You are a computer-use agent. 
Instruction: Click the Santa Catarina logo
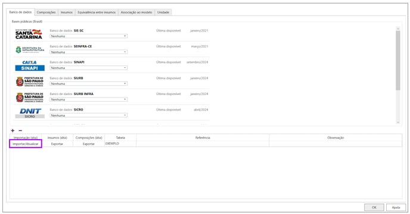point(29,34)
